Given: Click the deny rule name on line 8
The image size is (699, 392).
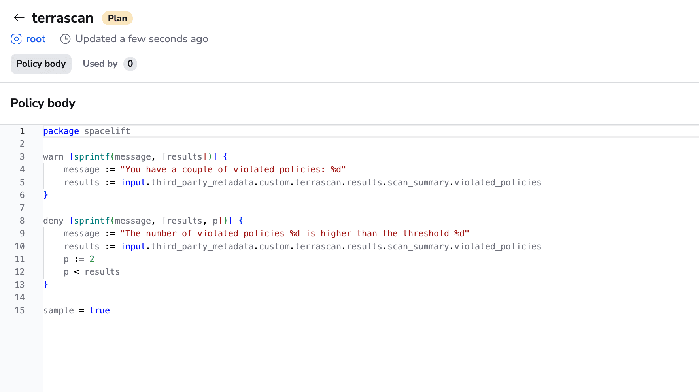Looking at the screenshot, I should click(53, 220).
